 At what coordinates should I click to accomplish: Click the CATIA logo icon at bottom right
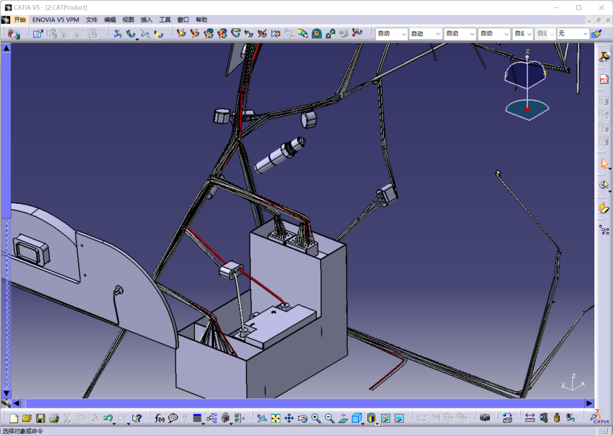click(x=600, y=417)
